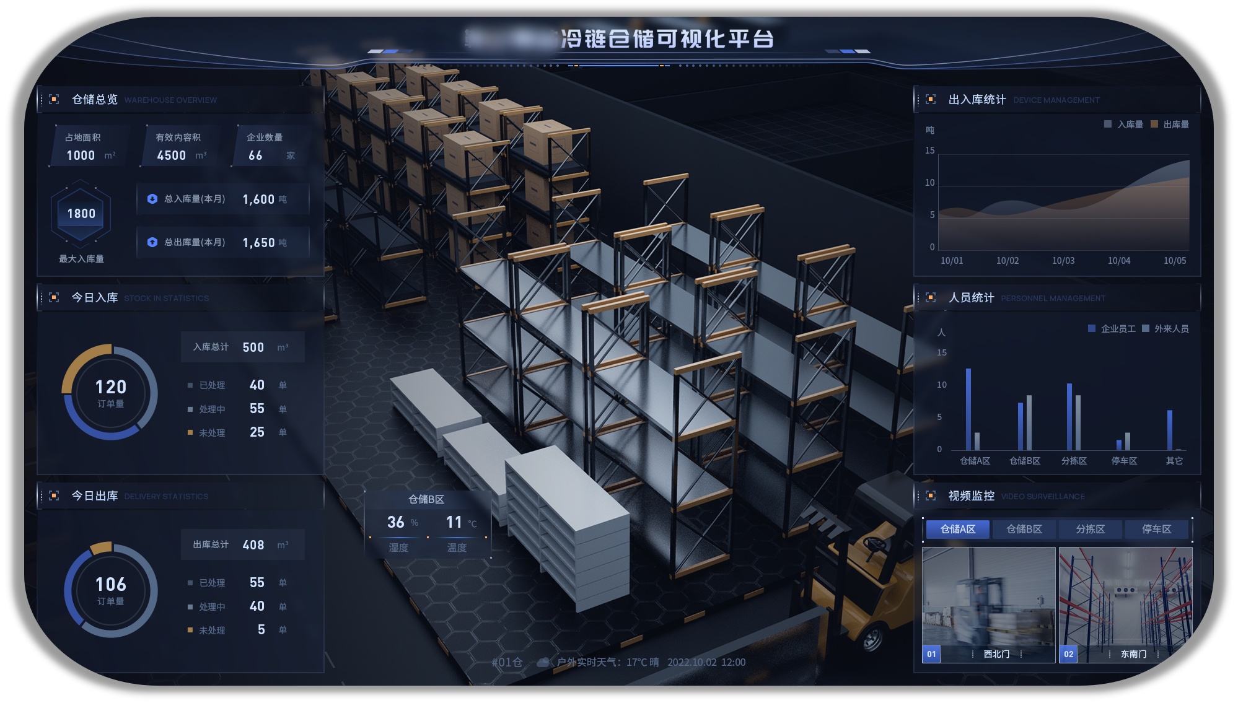
Task: Click the 120 订单量 donut chart
Action: 111,393
